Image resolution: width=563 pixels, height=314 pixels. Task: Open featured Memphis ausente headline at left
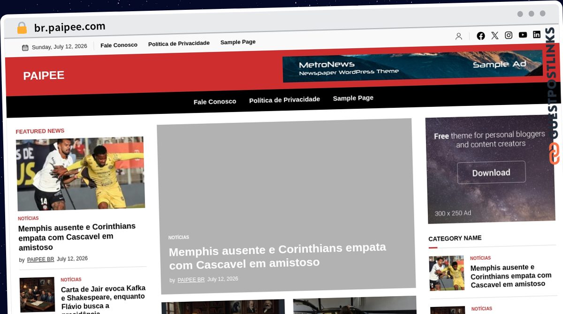pos(77,237)
